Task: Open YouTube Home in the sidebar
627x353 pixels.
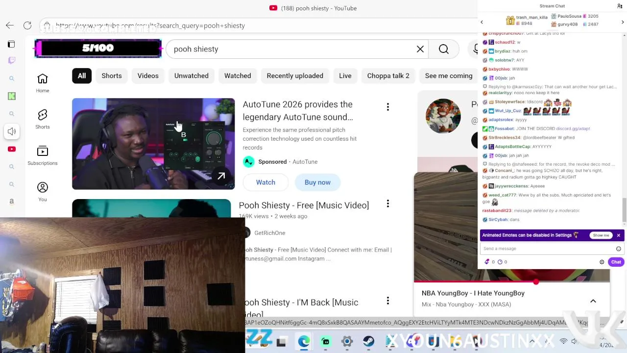Action: (x=43, y=83)
